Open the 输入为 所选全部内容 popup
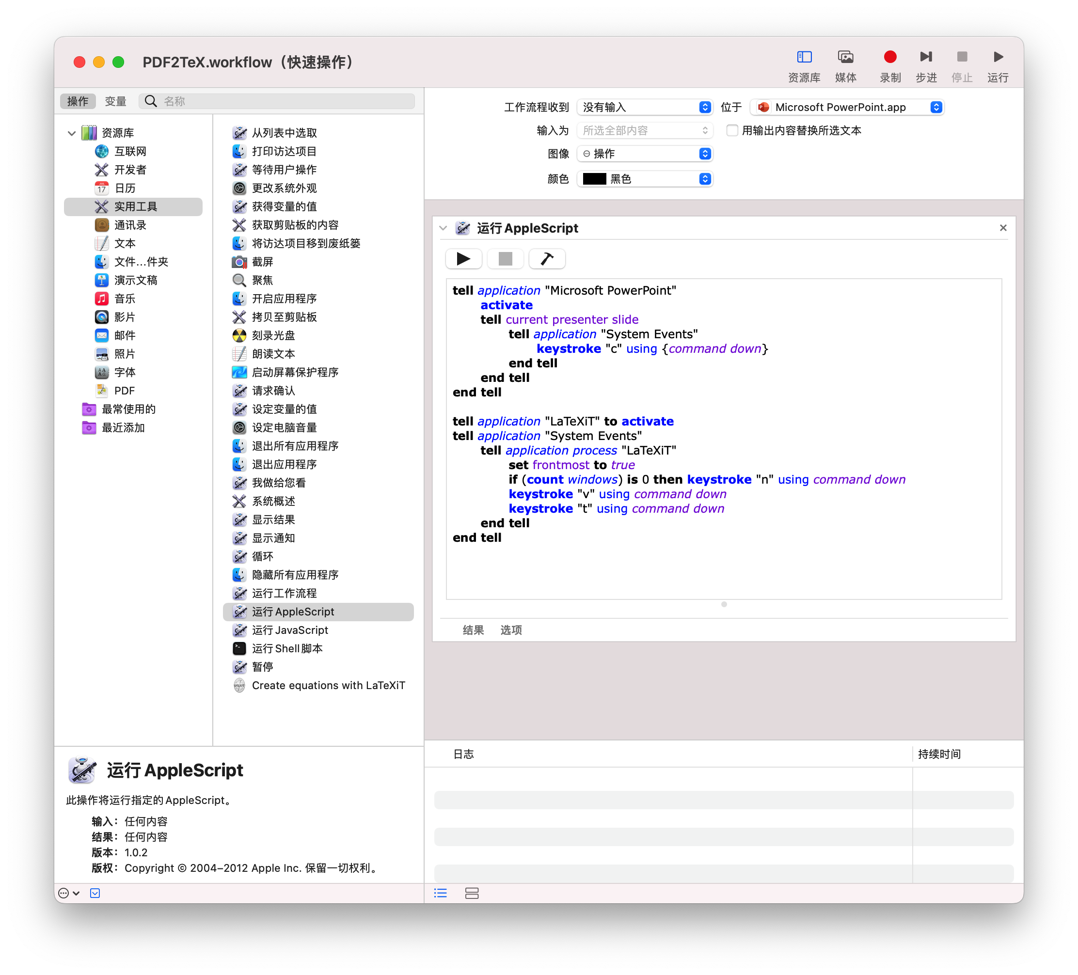Image resolution: width=1078 pixels, height=975 pixels. point(645,130)
